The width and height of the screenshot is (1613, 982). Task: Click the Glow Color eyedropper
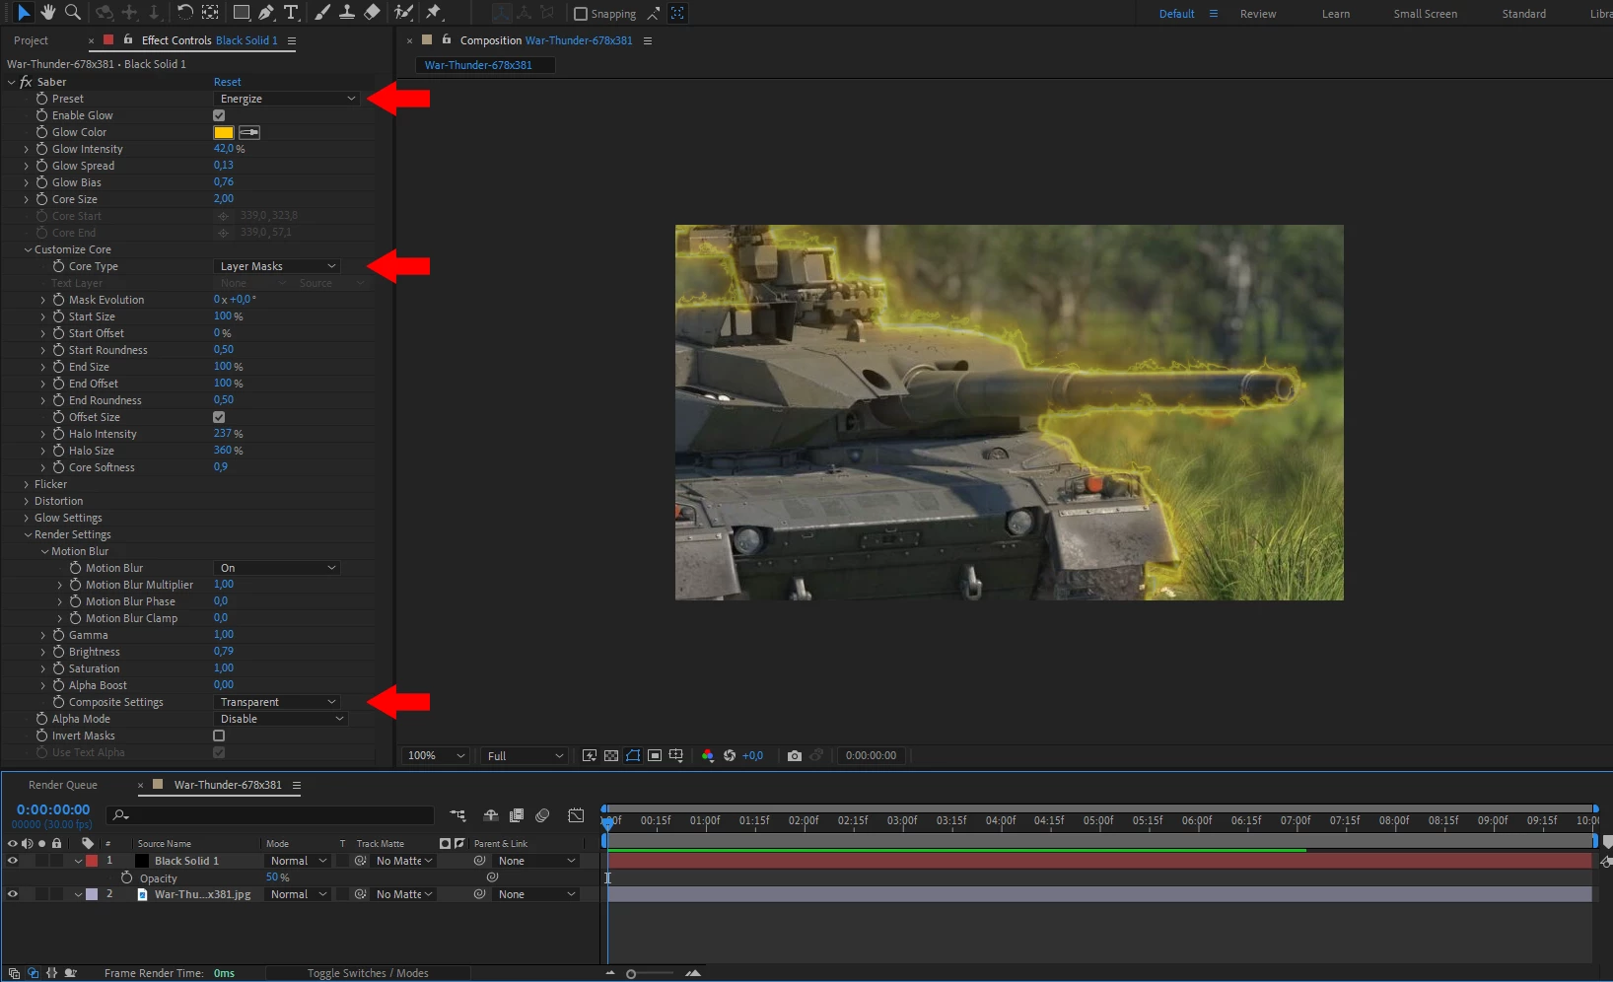click(249, 132)
